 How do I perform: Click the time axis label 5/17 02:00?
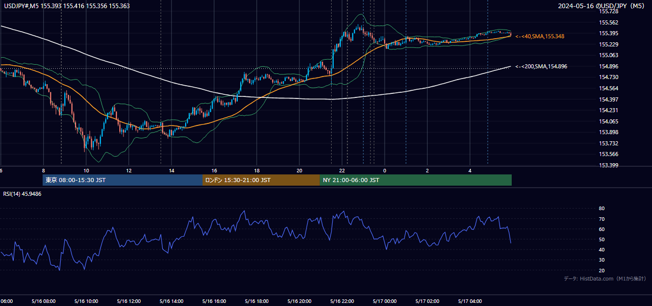428,301
